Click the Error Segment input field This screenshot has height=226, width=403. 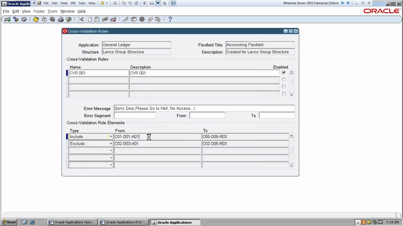click(x=135, y=116)
